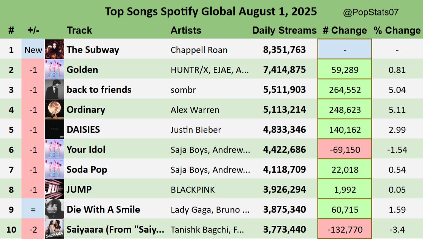This screenshot has height=239, width=423.
Task: Click the blue New position badge
Action: 33,50
